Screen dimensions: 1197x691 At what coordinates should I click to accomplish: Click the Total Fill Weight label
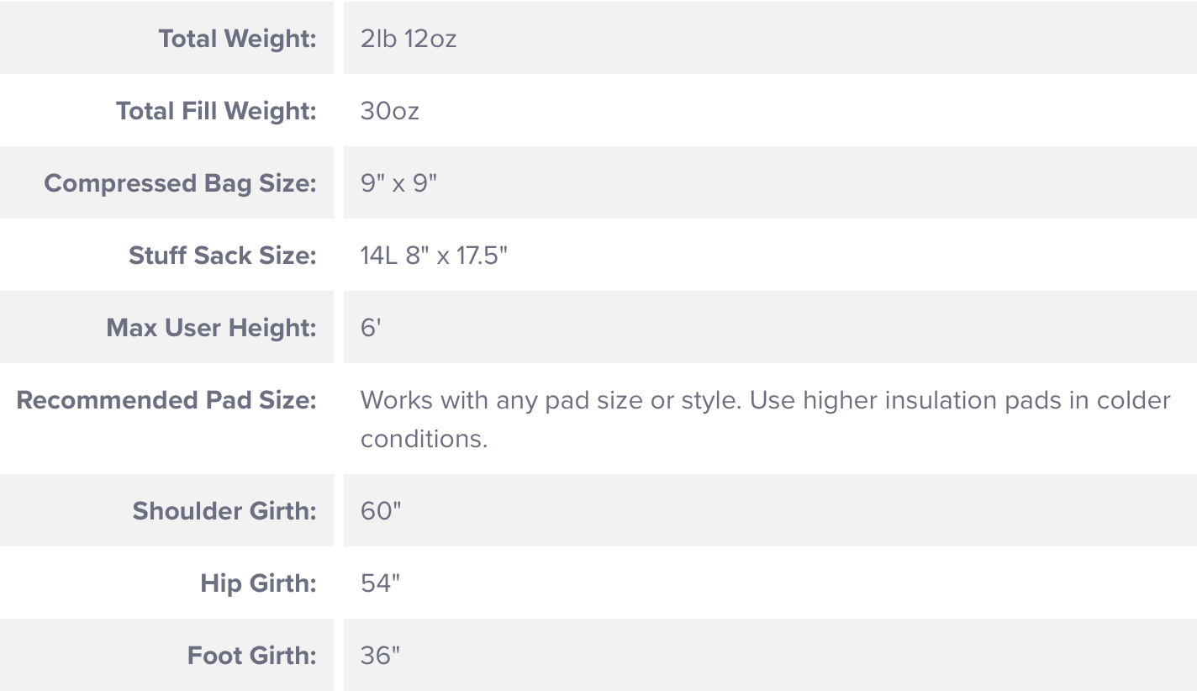coord(216,111)
